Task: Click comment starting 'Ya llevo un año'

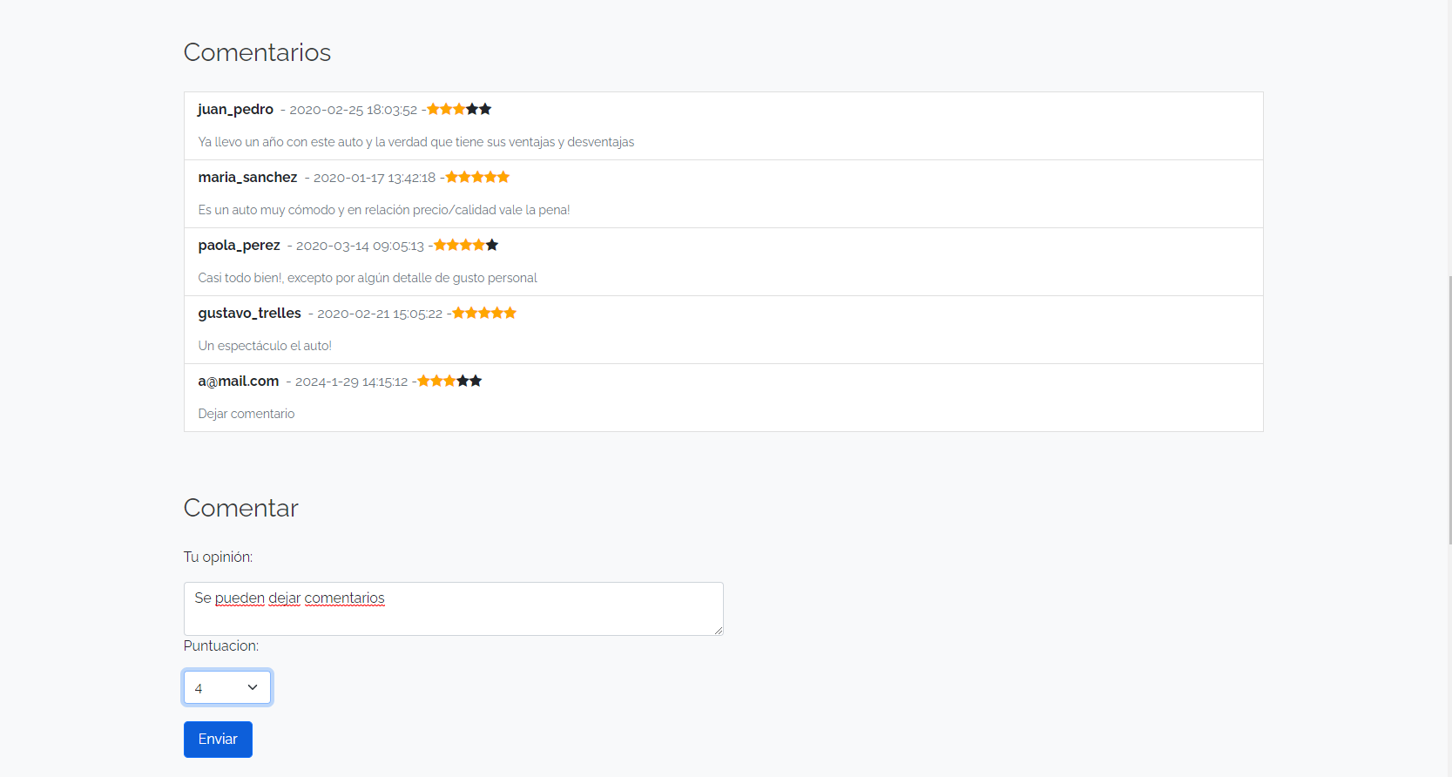Action: click(x=416, y=142)
